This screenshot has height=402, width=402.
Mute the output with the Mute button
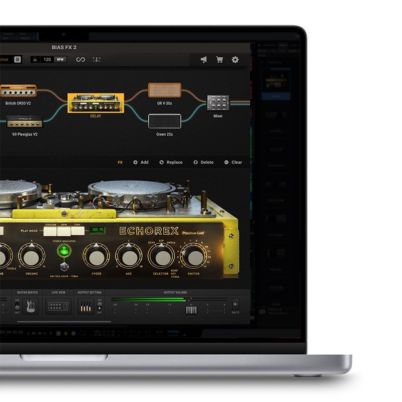235,305
